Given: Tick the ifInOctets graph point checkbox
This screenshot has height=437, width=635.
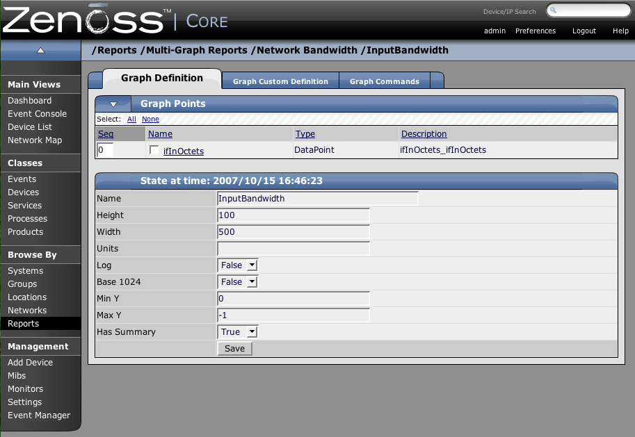Looking at the screenshot, I should click(x=154, y=149).
